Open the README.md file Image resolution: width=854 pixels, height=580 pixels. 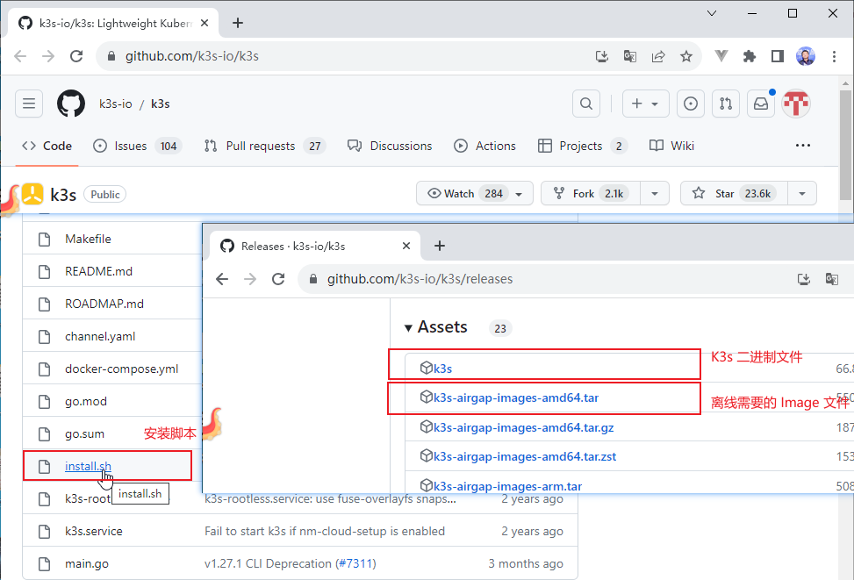point(98,271)
